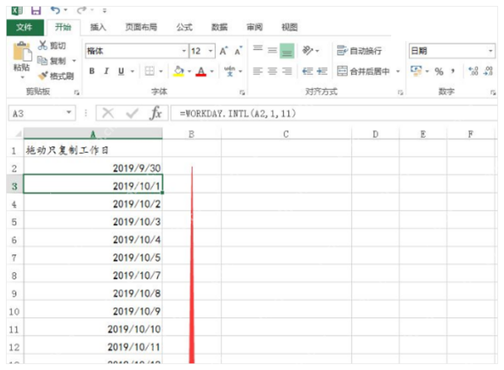504x370 pixels.
Task: Switch to the 页面布局 Page Layout tab
Action: [x=141, y=27]
